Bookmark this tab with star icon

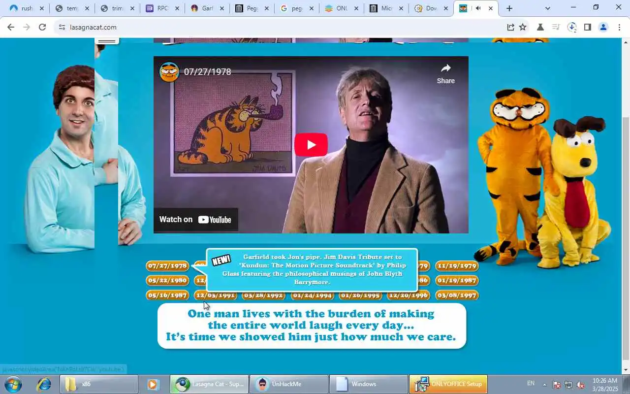tap(523, 27)
